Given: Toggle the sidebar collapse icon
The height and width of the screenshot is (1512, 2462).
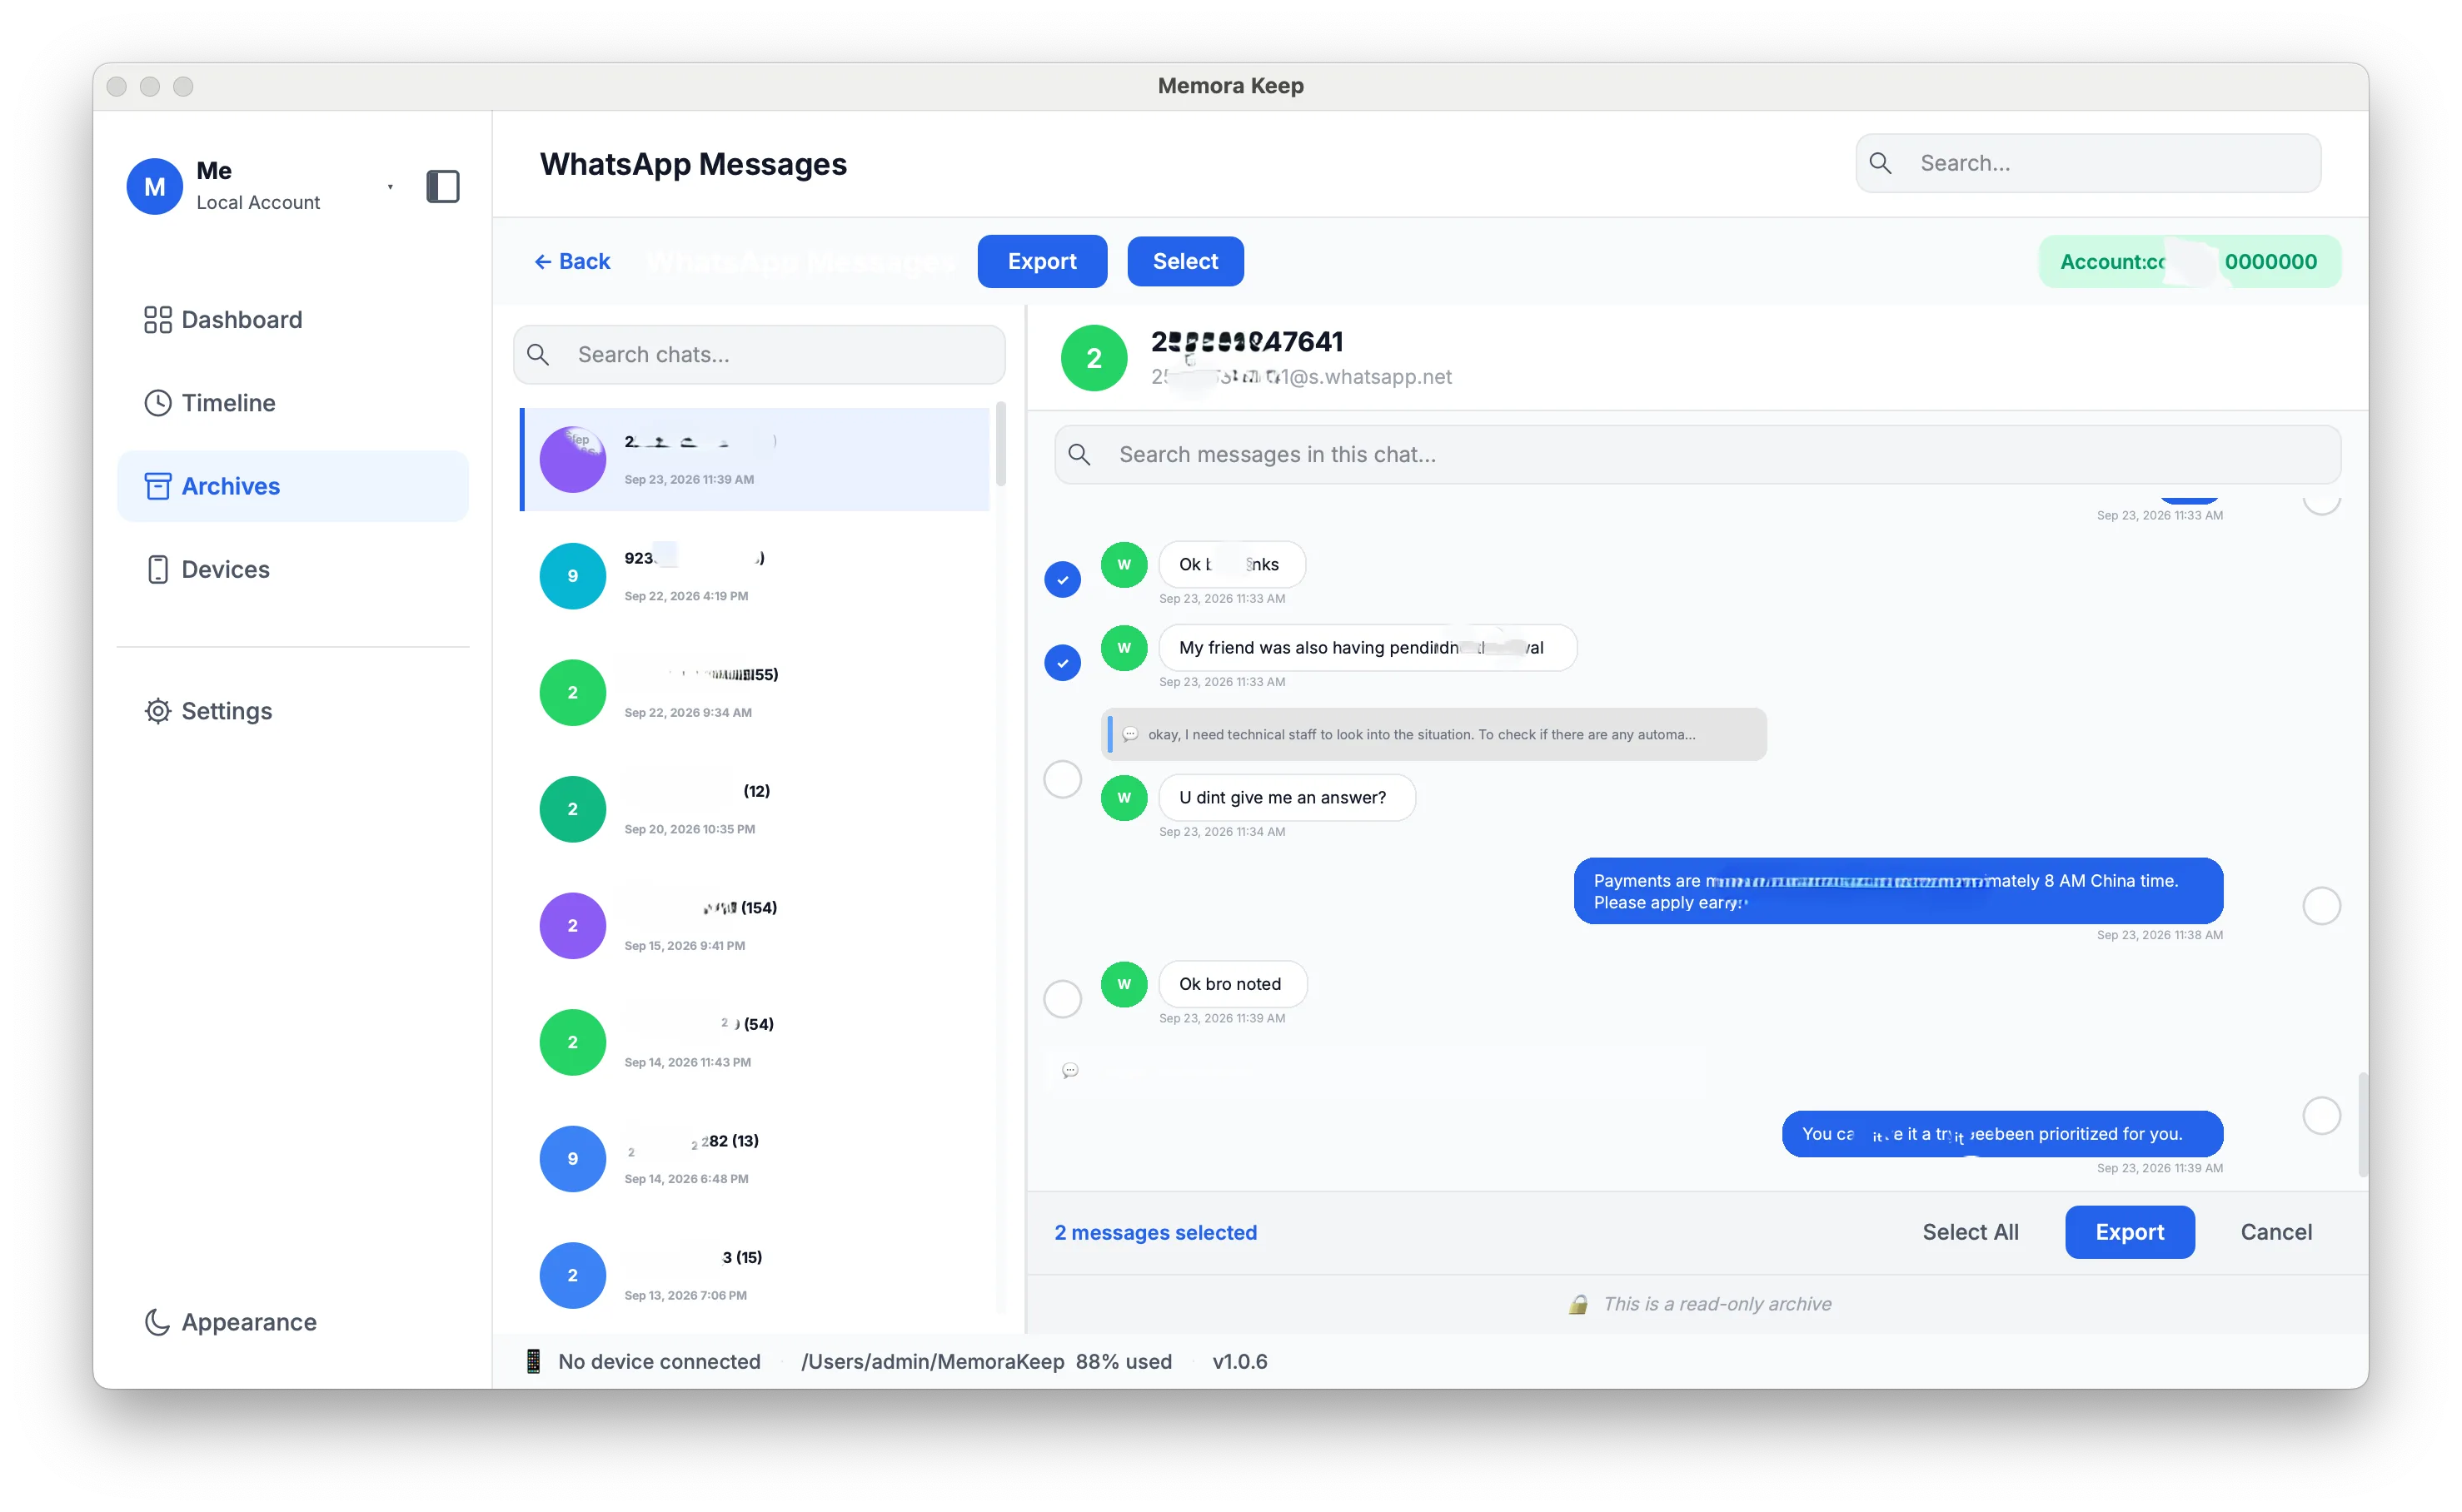Looking at the screenshot, I should [x=442, y=186].
